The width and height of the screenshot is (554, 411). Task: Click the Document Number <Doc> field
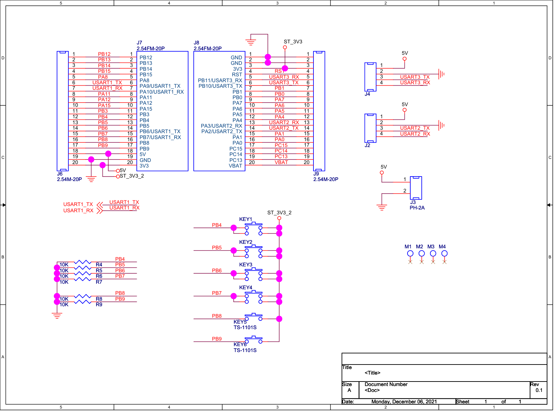(x=372, y=390)
